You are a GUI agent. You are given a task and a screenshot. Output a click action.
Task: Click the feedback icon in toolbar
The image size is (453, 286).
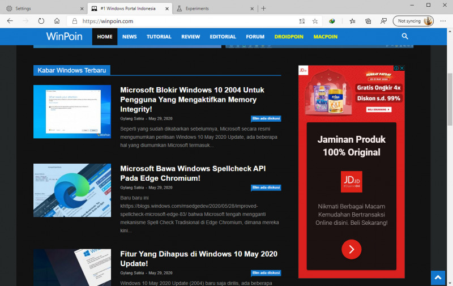pyautogui.click(x=384, y=21)
